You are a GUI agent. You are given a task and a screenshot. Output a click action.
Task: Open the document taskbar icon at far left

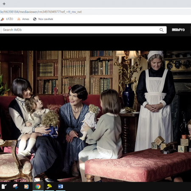pos(4,186)
